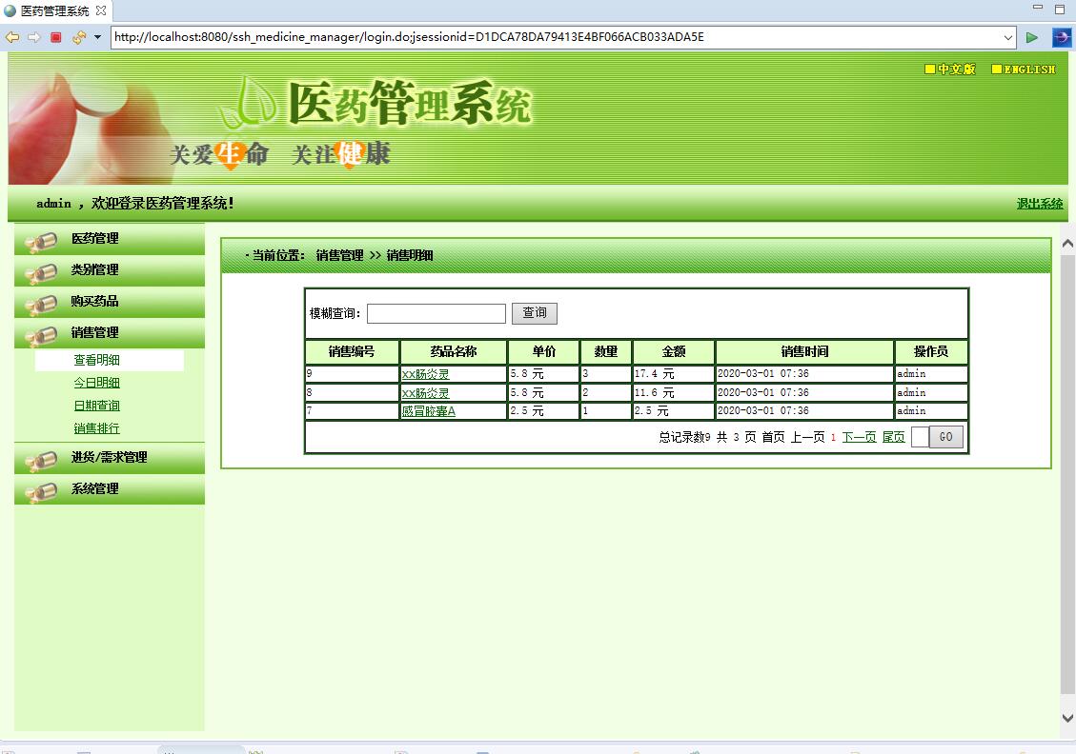Screen dimensions: 1076x754
Task: Click the refresh page icon
Action: click(x=76, y=37)
